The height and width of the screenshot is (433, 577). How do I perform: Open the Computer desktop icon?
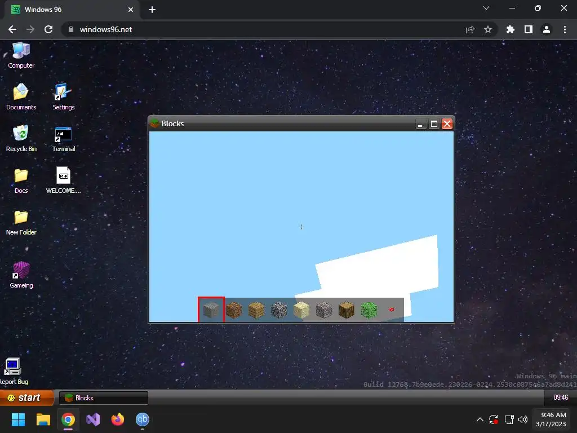click(21, 56)
